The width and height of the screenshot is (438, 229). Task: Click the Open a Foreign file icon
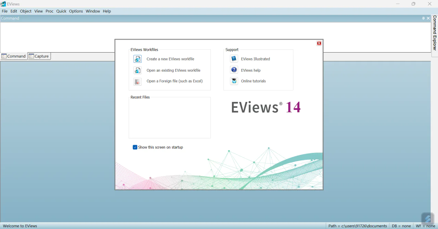coord(137,82)
